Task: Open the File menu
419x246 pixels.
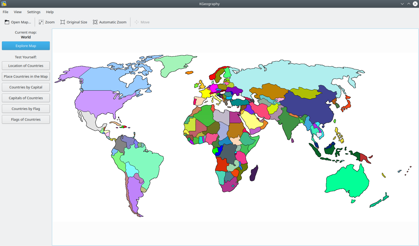Action: pos(5,12)
